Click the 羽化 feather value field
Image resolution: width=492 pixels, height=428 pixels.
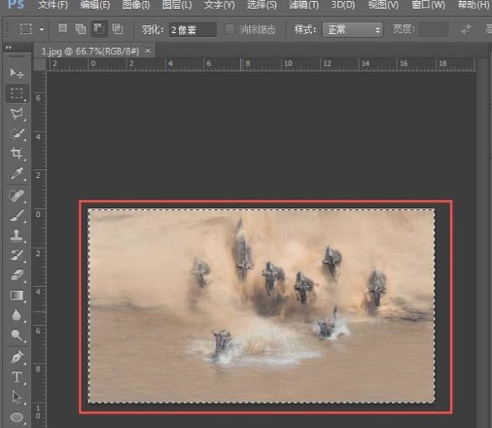pyautogui.click(x=193, y=30)
